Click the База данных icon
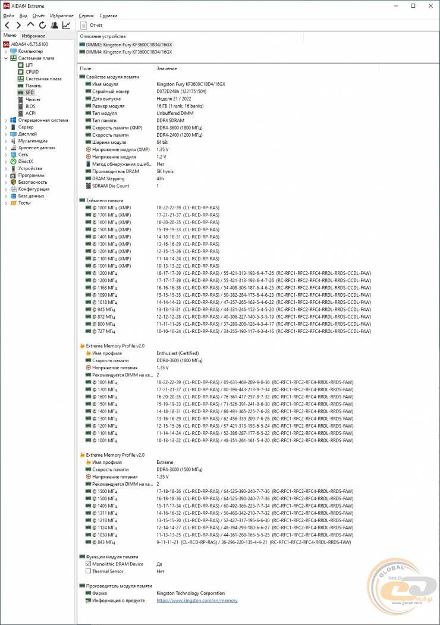Screen dimensions: 440x625 (x=13, y=196)
